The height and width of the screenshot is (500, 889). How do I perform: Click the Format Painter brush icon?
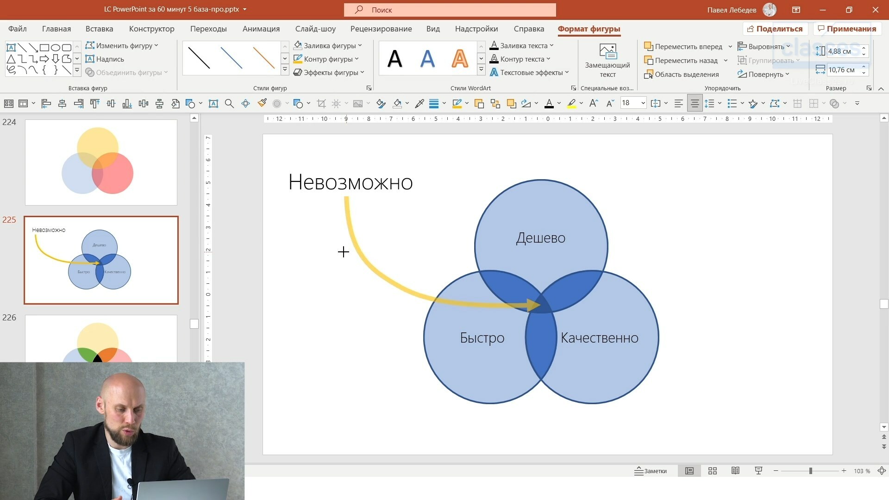coord(262,103)
